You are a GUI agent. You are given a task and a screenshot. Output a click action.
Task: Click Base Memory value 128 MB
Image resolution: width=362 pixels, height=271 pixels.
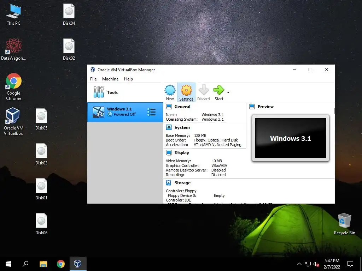tap(200, 135)
